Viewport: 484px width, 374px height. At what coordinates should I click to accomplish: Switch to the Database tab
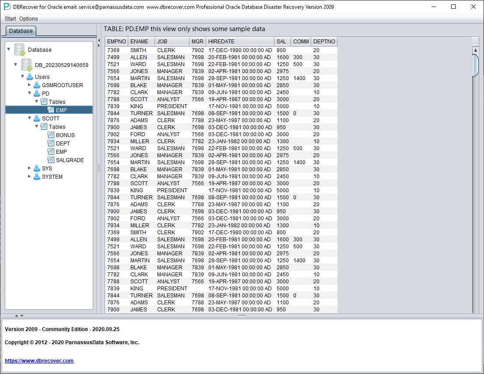pos(21,31)
